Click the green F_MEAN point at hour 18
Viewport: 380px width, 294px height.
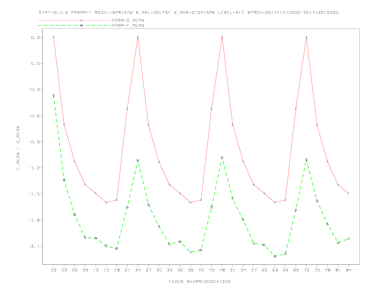point(117,249)
